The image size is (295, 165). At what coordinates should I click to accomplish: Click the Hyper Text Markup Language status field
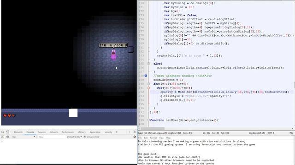tap(153, 133)
